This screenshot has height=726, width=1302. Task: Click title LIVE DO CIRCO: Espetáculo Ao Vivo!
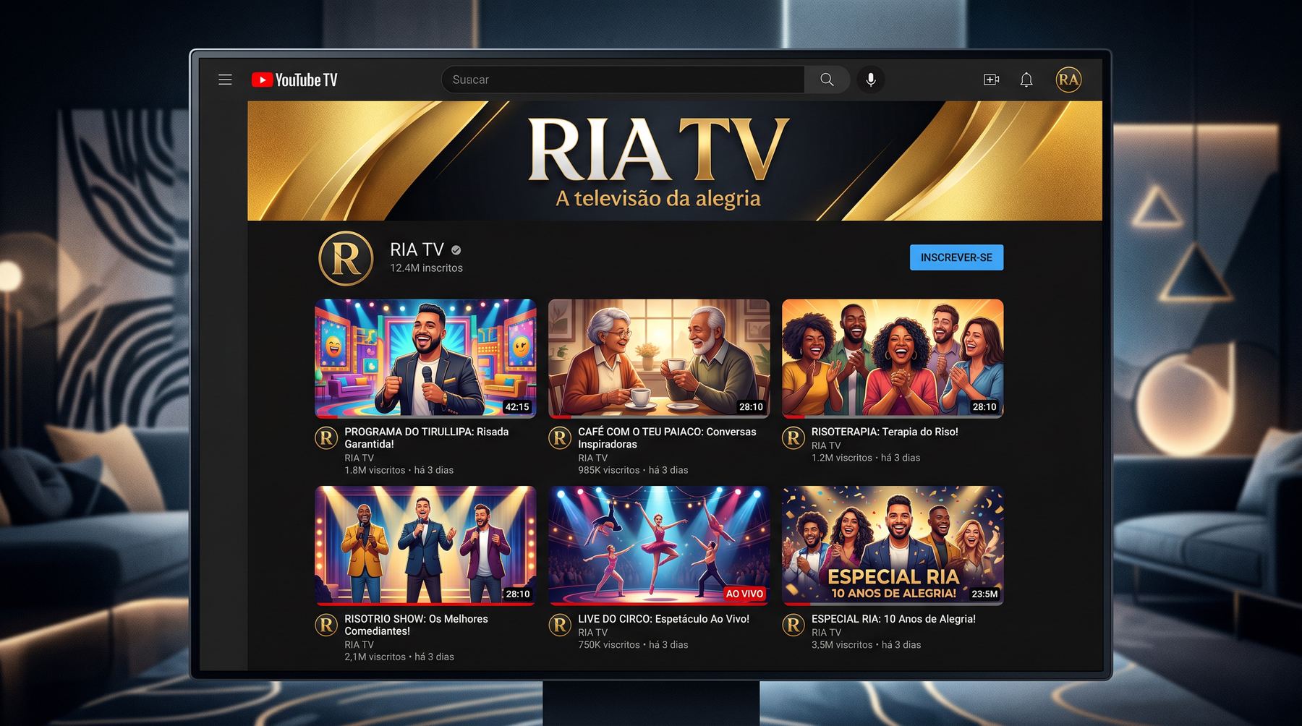click(x=663, y=619)
